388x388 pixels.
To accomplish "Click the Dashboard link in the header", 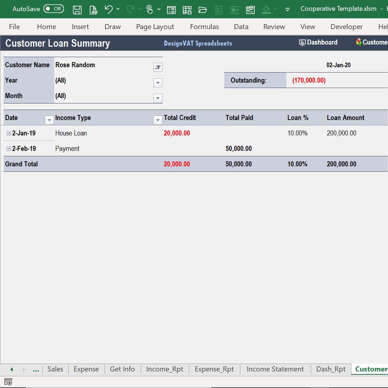I will [322, 42].
